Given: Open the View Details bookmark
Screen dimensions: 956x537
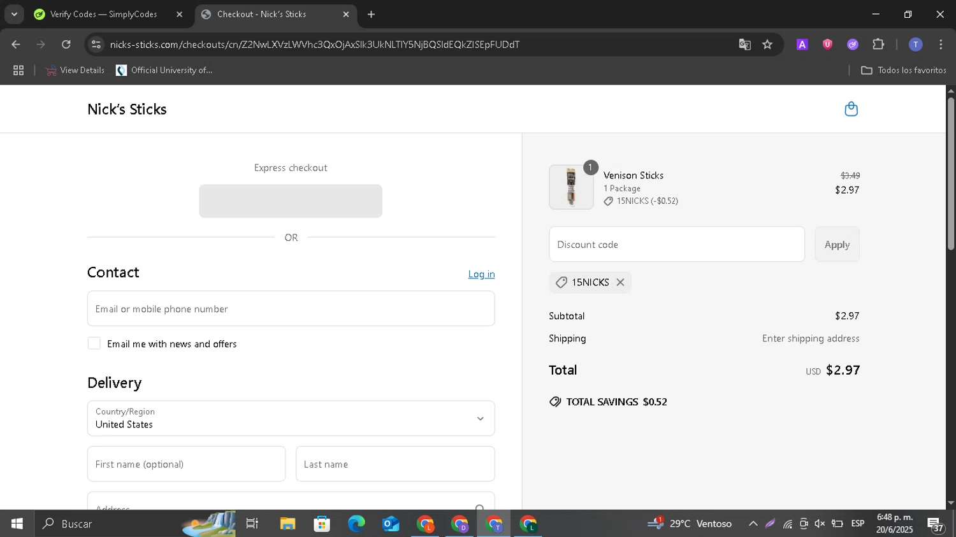Looking at the screenshot, I should tap(75, 71).
